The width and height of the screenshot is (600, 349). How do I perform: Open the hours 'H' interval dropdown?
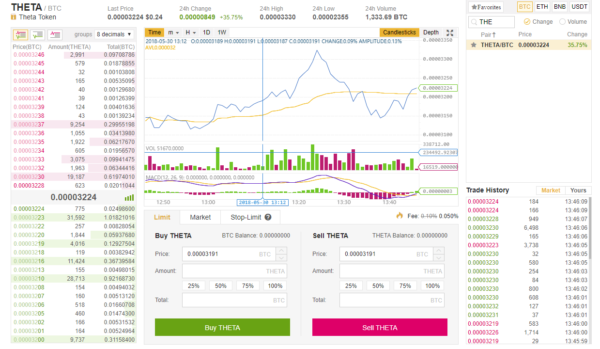(x=191, y=32)
